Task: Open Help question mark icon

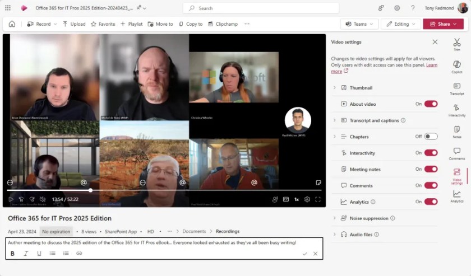Action: click(x=413, y=8)
